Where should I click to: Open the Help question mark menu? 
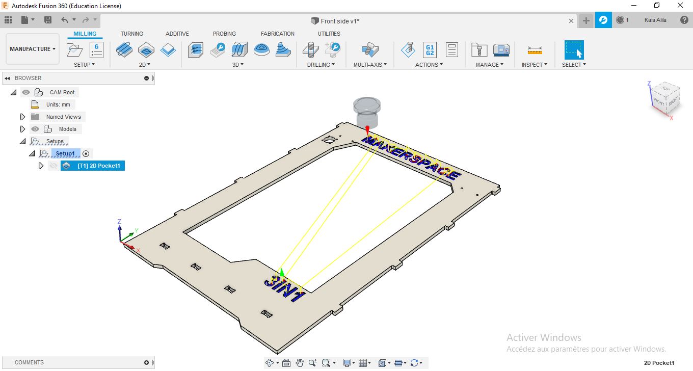684,20
